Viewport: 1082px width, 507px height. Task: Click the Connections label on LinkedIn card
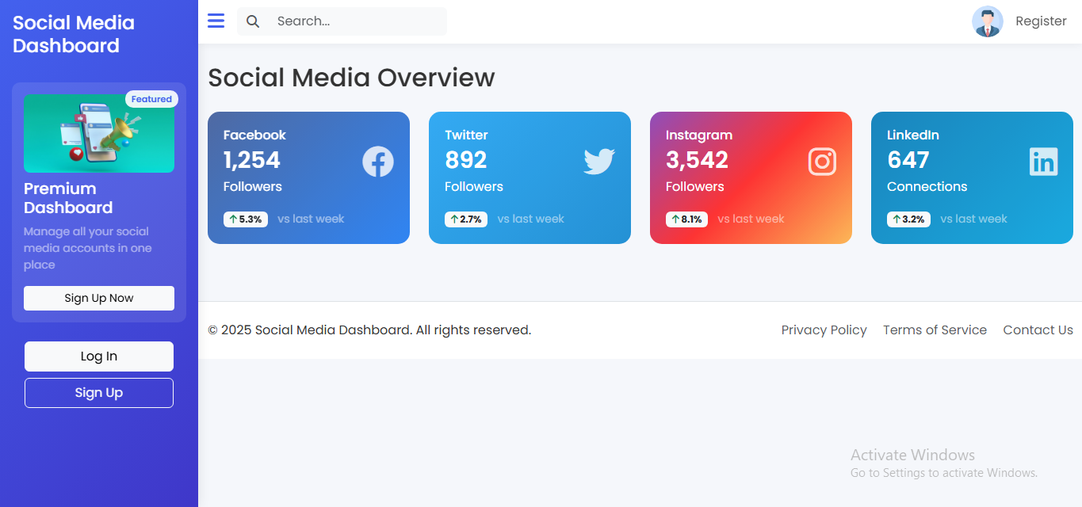coord(927,187)
